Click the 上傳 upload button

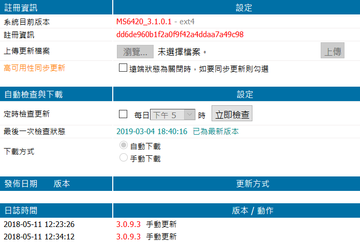[332, 52]
